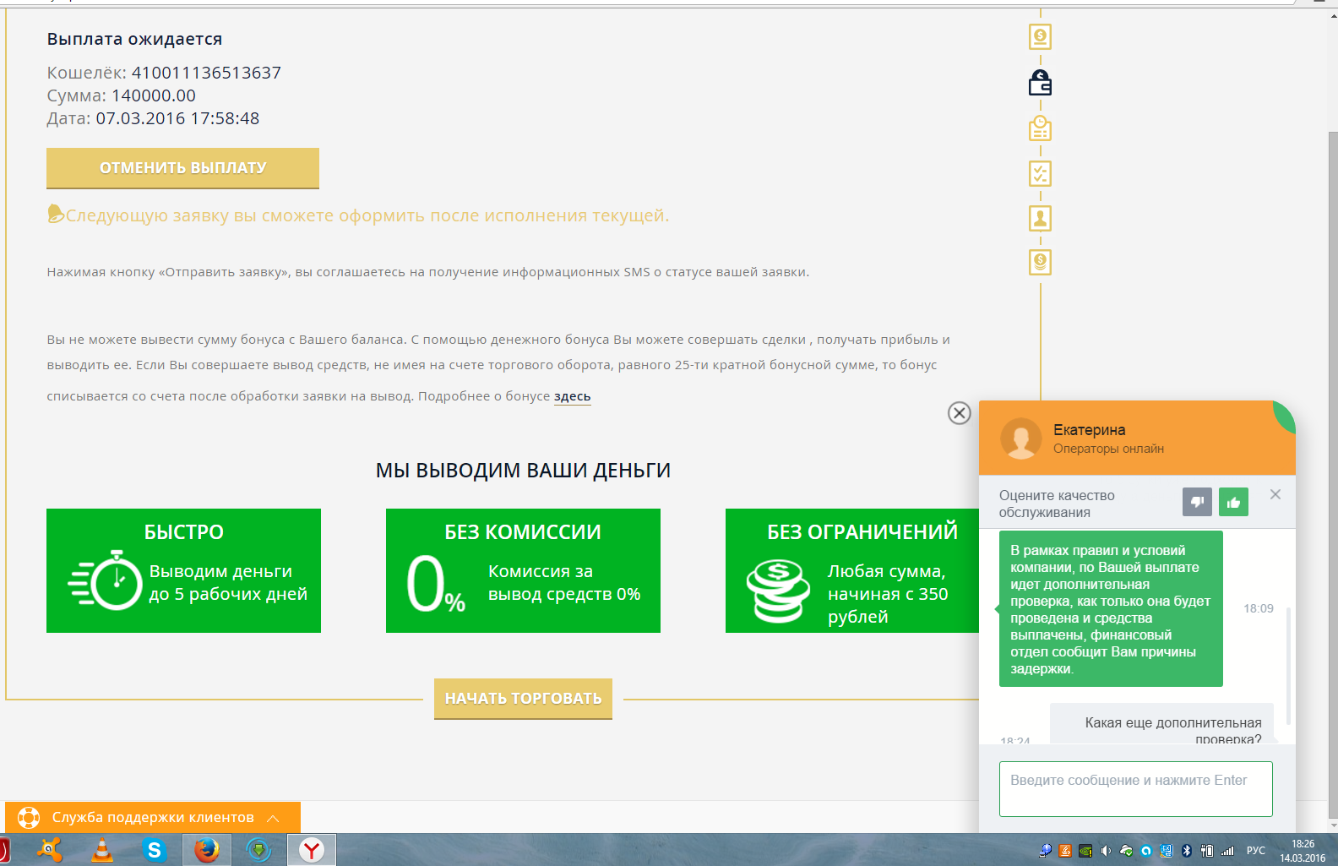
Task: Click the ОТМЕНИТЬ ВЫПЛАТУ button
Action: pyautogui.click(x=182, y=168)
